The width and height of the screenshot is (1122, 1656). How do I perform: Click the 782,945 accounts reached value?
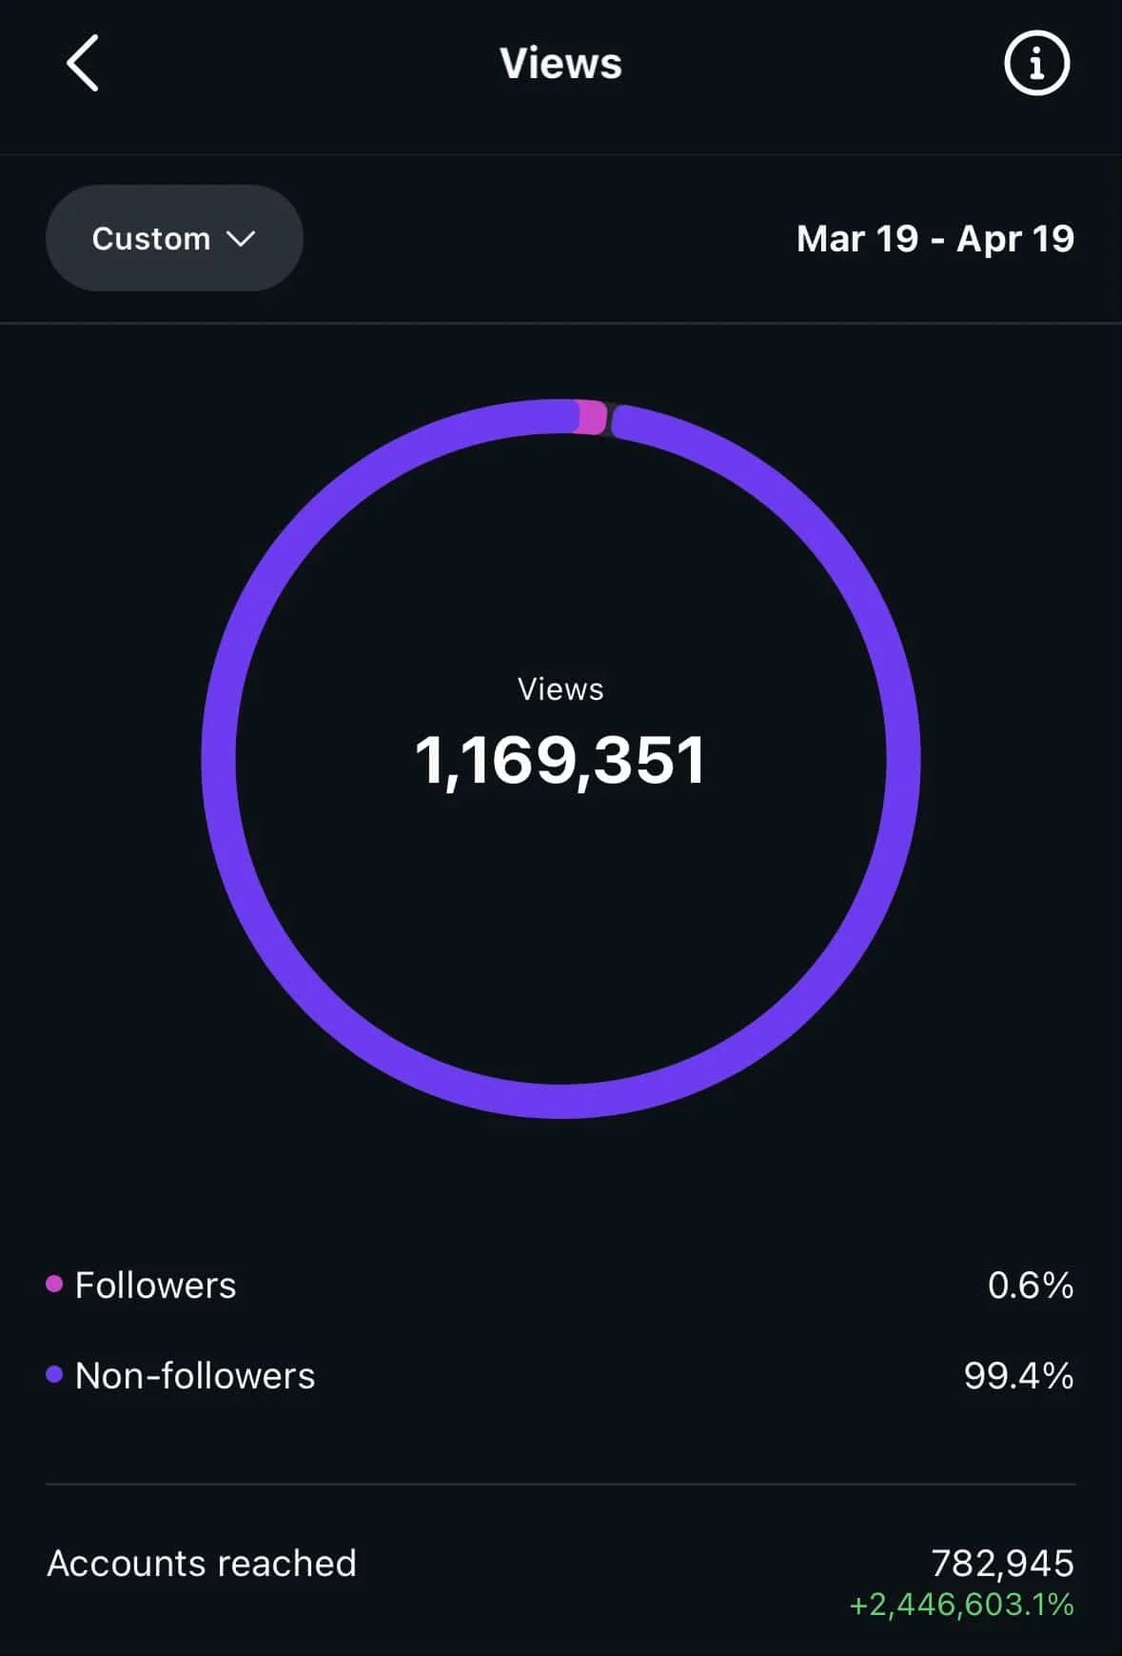pos(1002,1563)
